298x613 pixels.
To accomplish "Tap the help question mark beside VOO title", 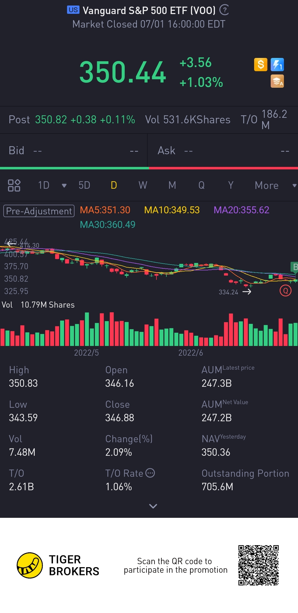I will click(x=224, y=10).
